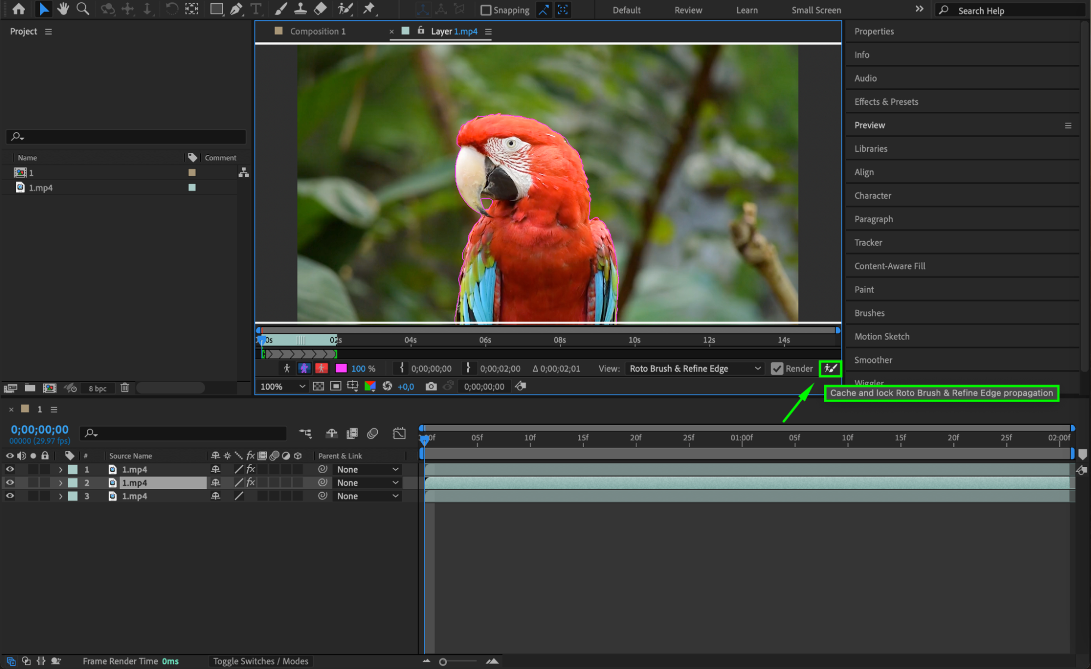Expand layer 1 properties chevron
1091x669 pixels.
[x=61, y=469]
